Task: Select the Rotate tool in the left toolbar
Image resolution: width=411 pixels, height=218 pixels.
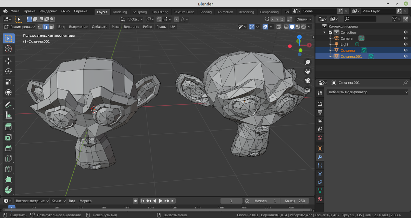Action: click(9, 72)
